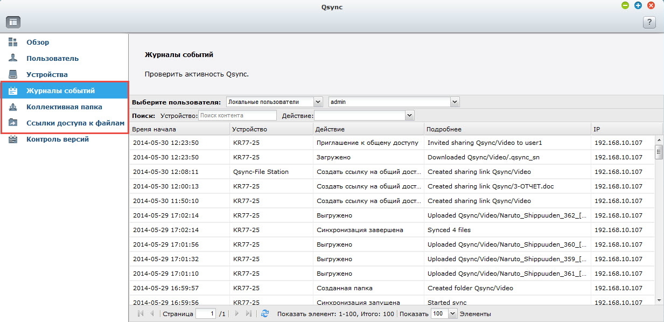Click the 'Созданная папка' action cell
The height and width of the screenshot is (322, 664).
pyautogui.click(x=345, y=288)
